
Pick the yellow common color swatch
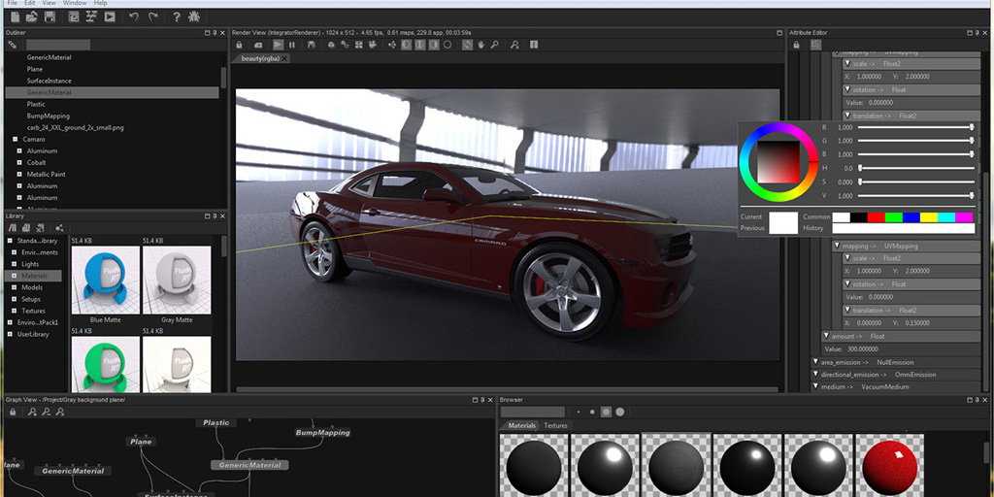click(929, 216)
